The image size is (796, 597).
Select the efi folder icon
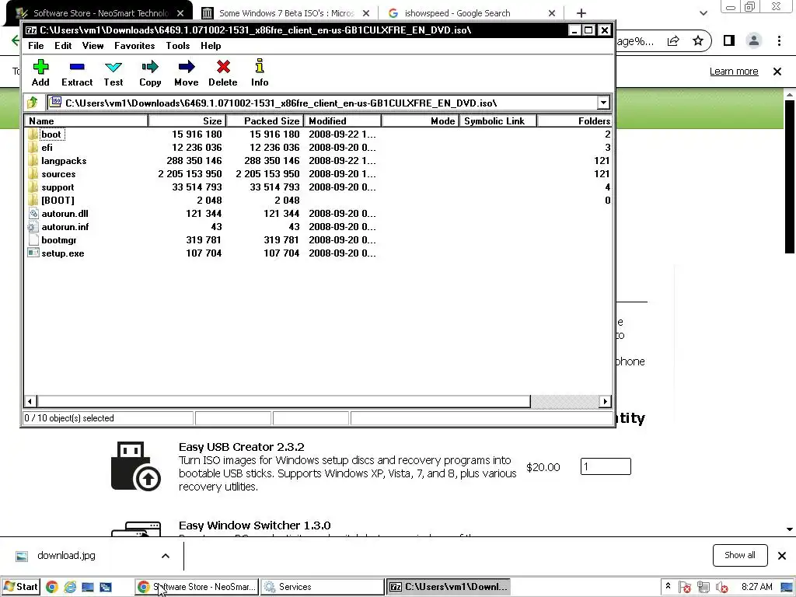click(x=33, y=148)
